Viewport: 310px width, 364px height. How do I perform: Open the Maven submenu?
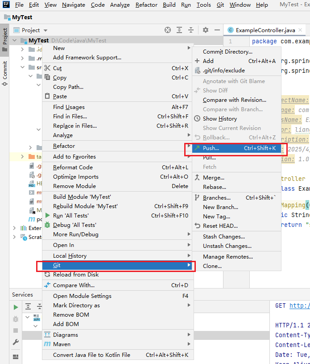118,344
